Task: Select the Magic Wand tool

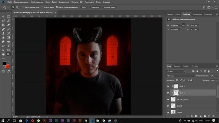Action: tap(9, 21)
